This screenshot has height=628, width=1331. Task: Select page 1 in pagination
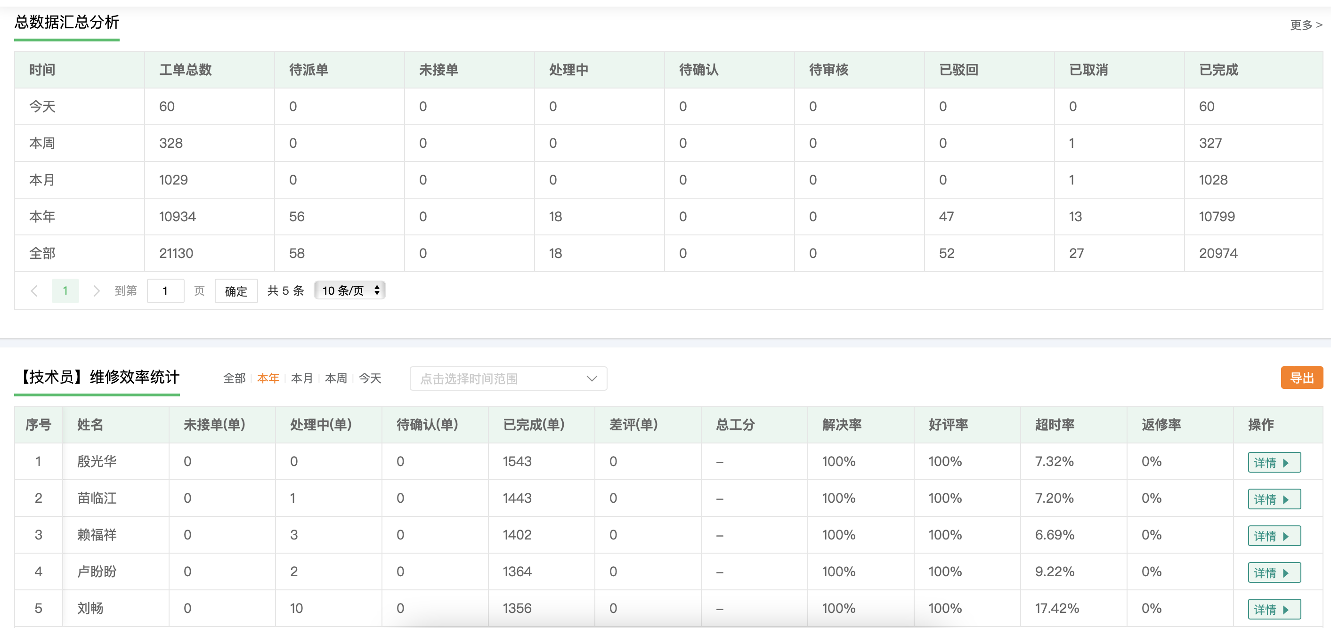tap(65, 291)
